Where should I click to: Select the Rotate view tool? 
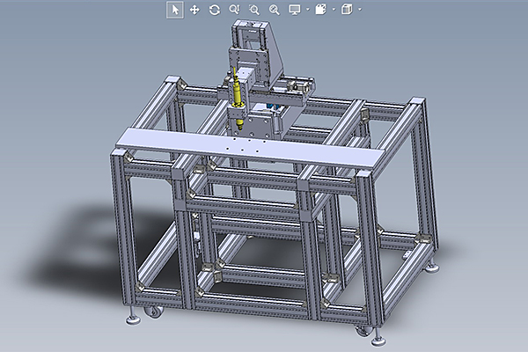click(x=215, y=10)
